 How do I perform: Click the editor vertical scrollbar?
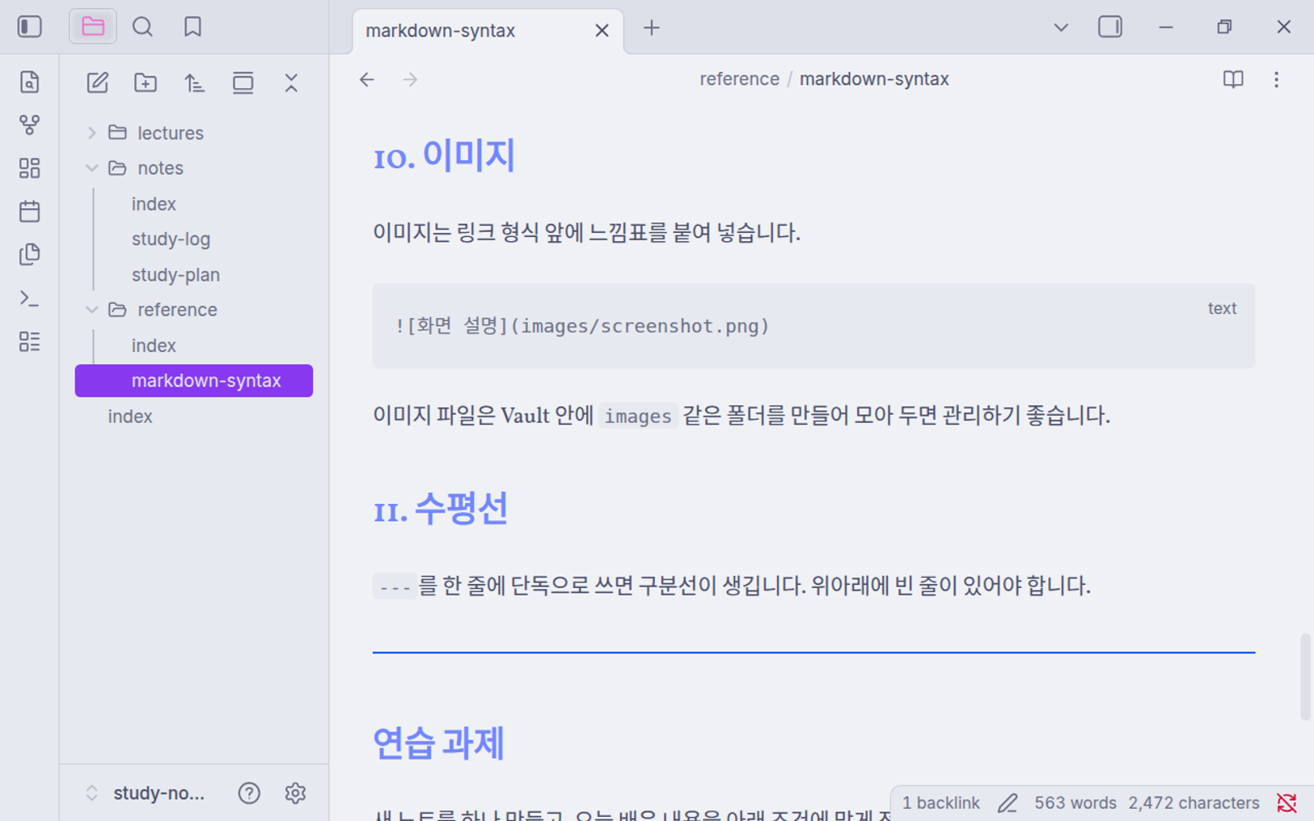pyautogui.click(x=1305, y=677)
